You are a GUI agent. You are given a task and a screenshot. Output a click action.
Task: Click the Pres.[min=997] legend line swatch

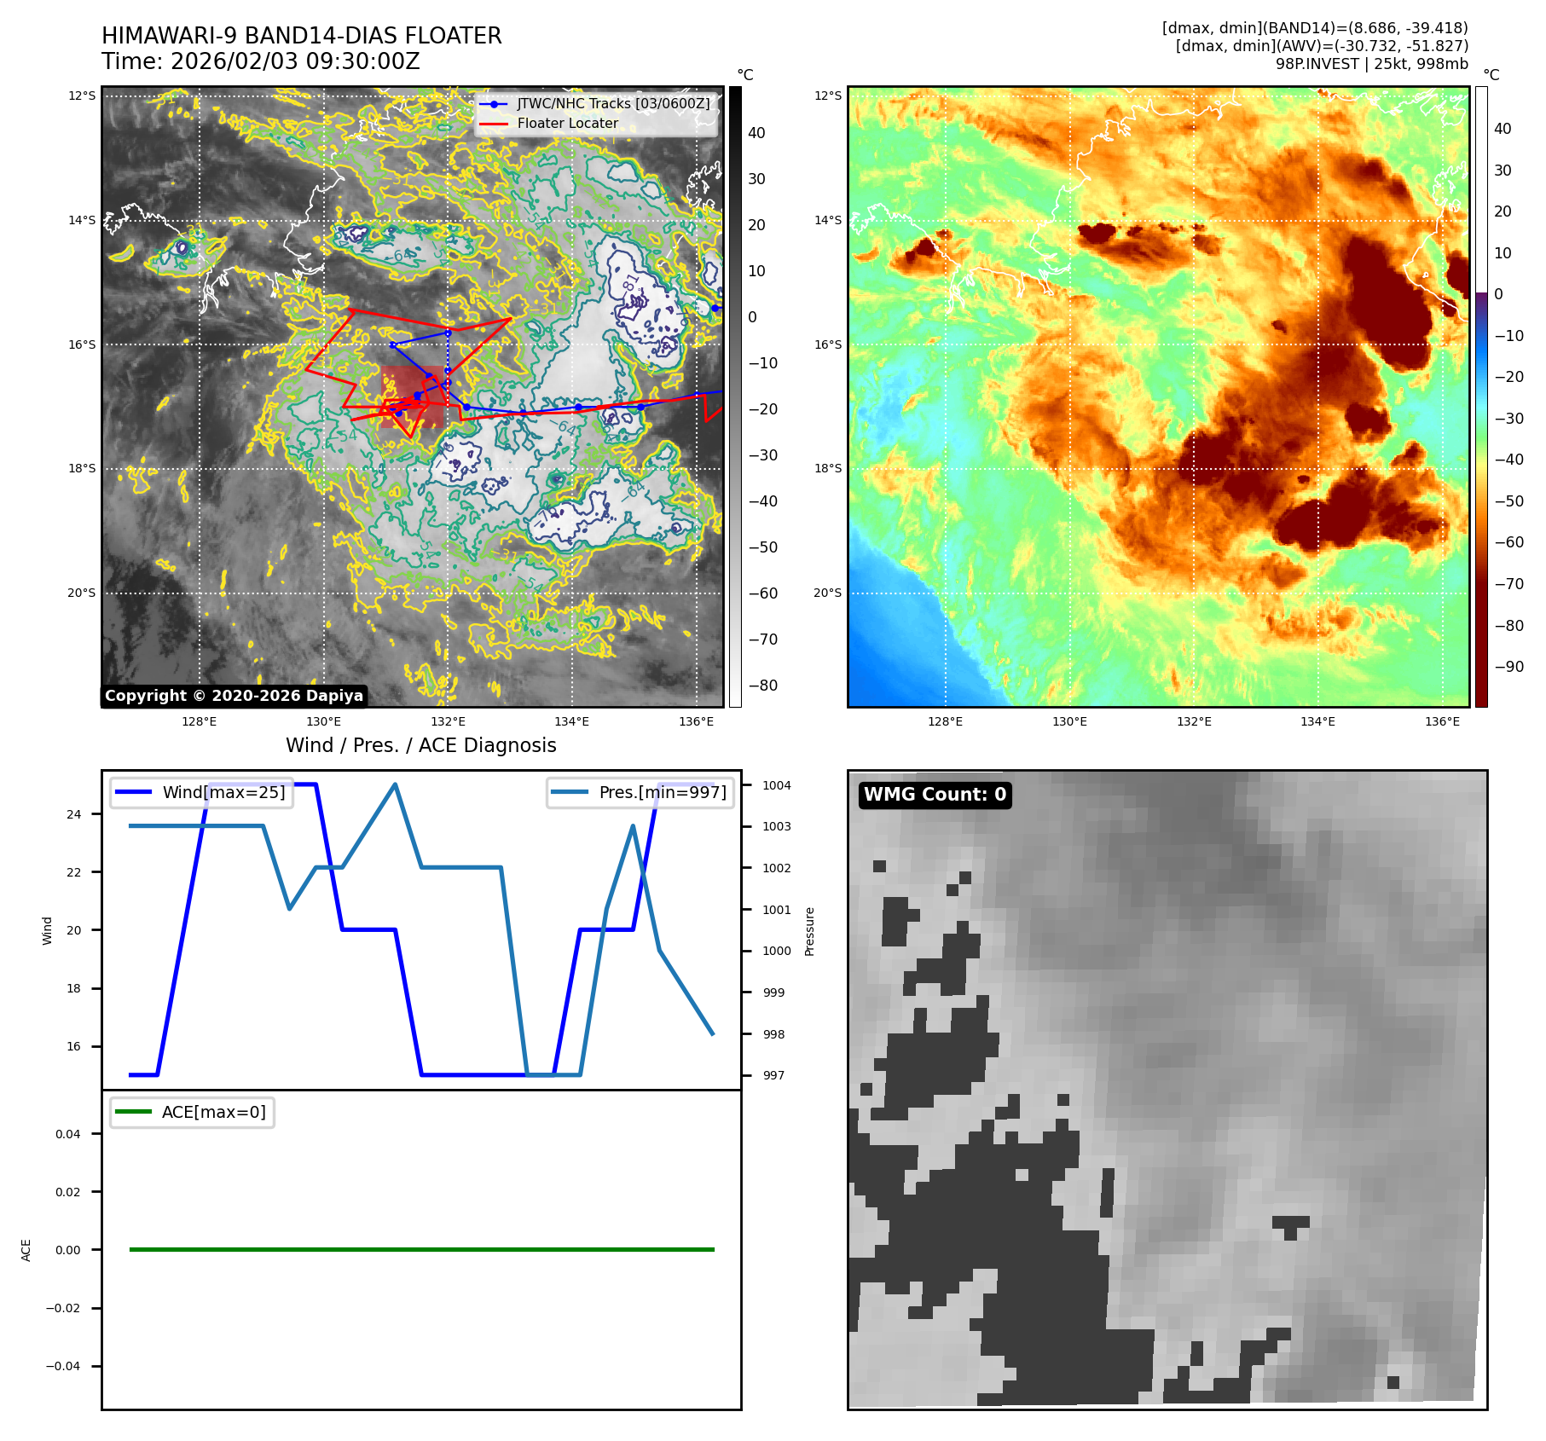[x=569, y=792]
